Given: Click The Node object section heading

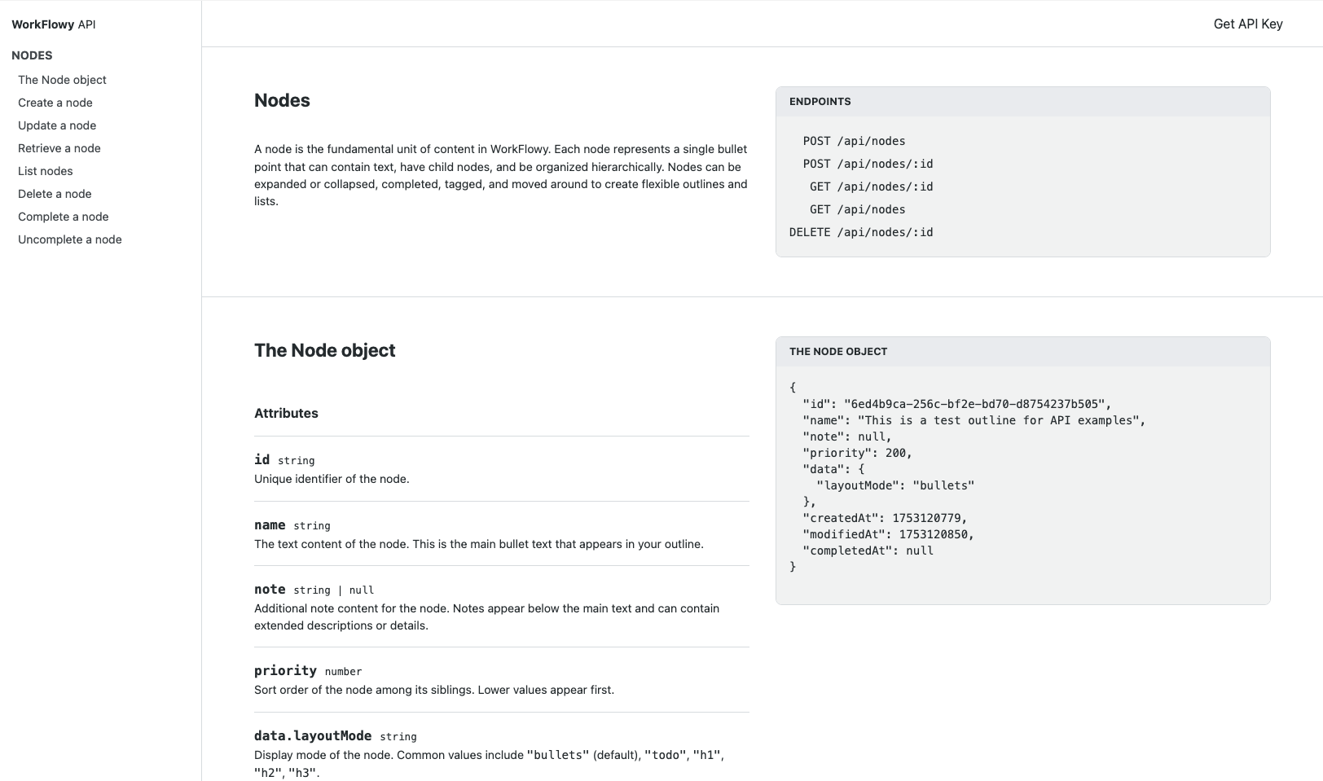Looking at the screenshot, I should [x=324, y=350].
